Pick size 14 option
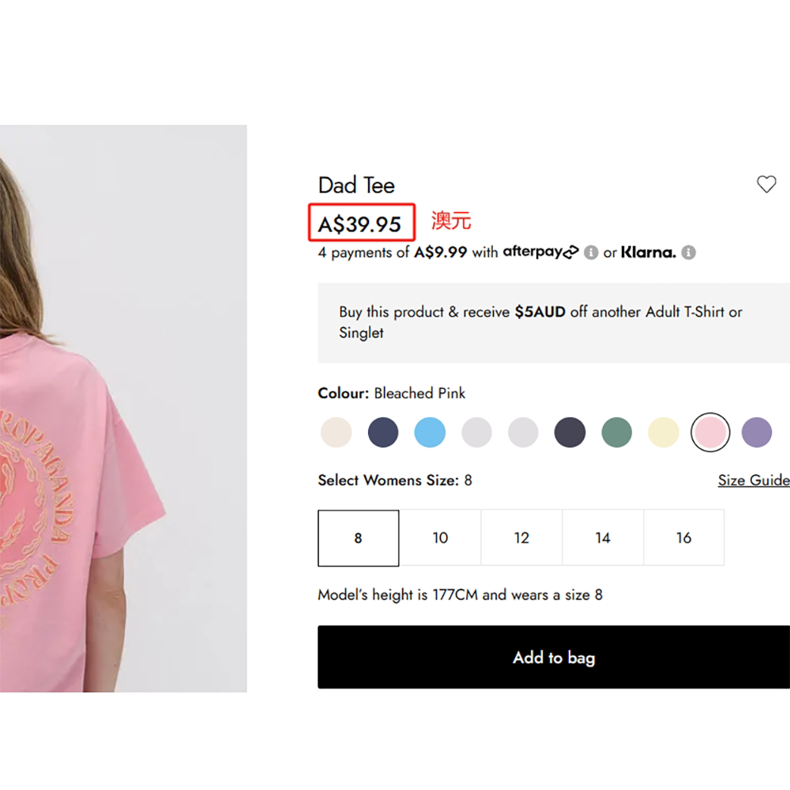Image resolution: width=790 pixels, height=790 pixels. pos(603,538)
